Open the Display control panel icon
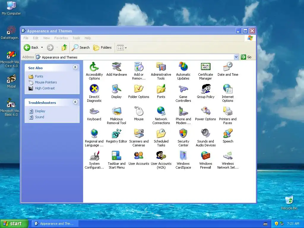Viewport: 304px width, 228px height. pos(116,91)
